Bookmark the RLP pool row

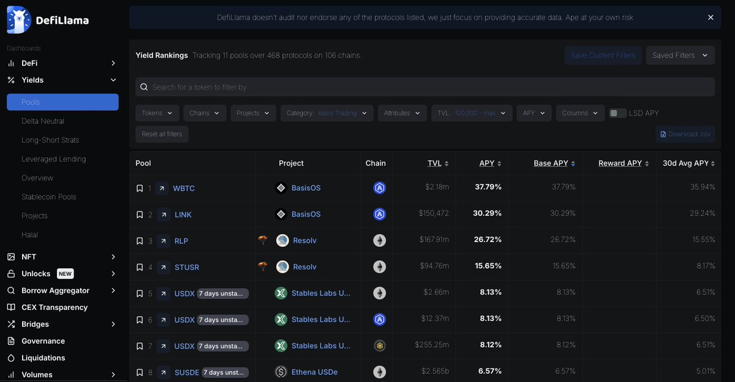(x=140, y=241)
